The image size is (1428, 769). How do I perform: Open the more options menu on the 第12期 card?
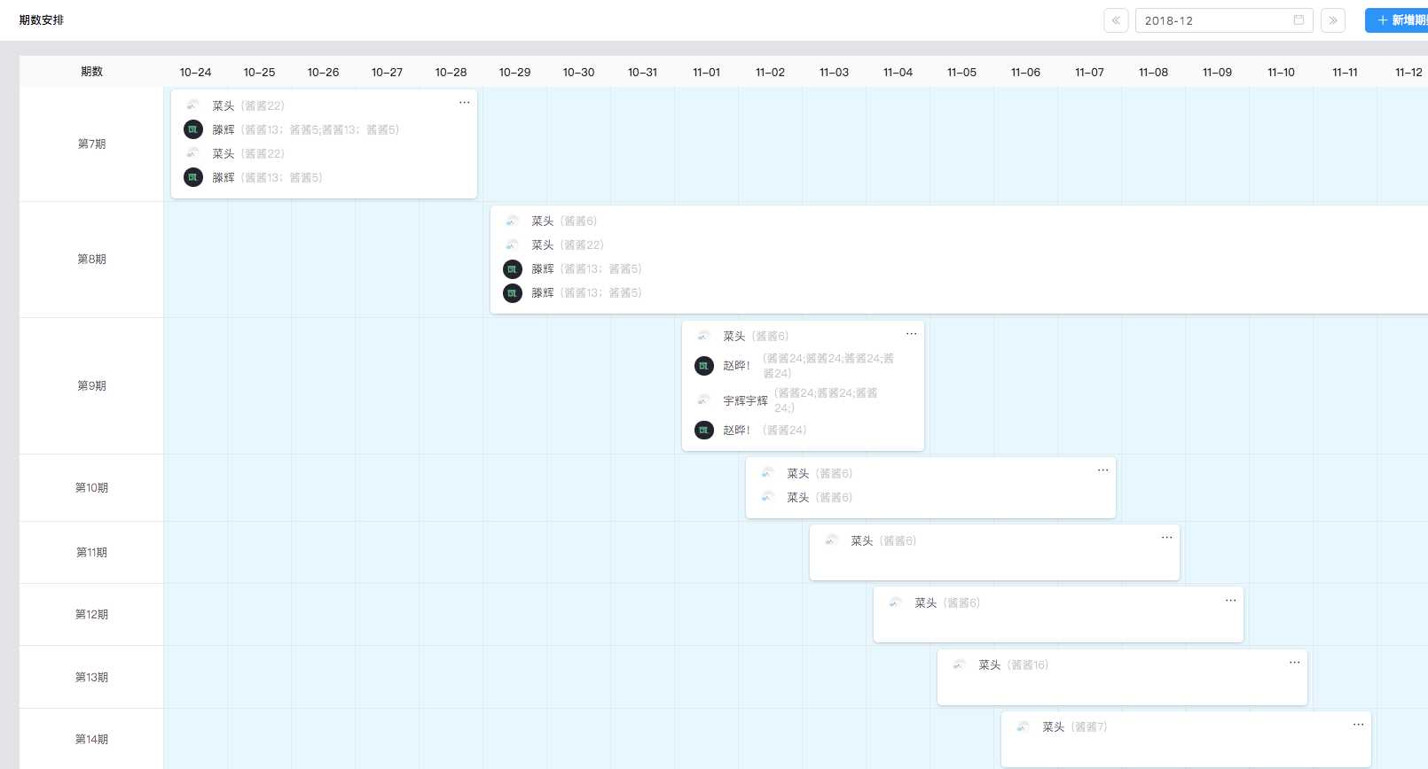pos(1230,600)
